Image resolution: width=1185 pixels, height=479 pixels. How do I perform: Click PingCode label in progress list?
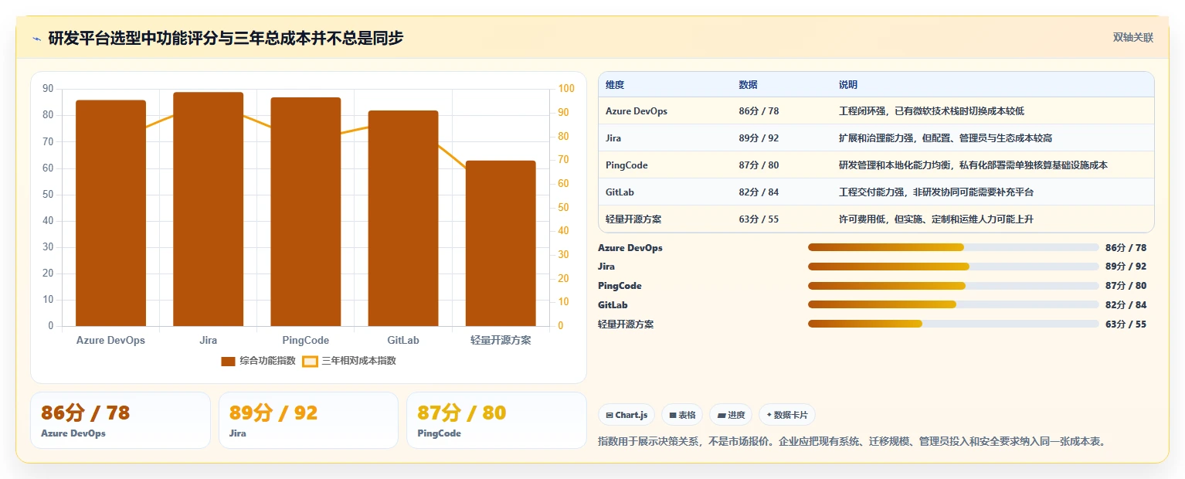coord(620,286)
